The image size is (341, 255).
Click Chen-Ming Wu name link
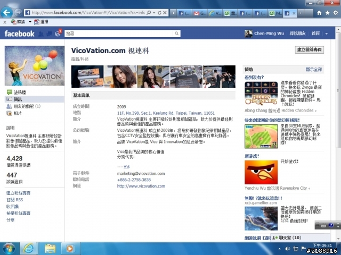click(269, 33)
